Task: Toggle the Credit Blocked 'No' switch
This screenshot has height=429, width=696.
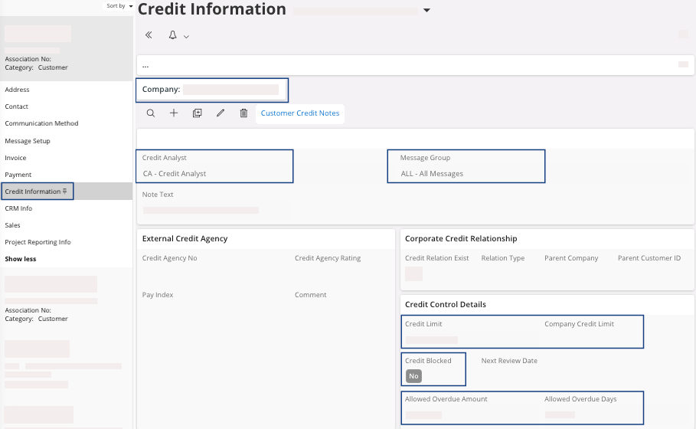Action: click(413, 376)
